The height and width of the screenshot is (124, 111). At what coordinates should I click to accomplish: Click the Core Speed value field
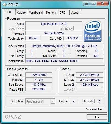point(39,75)
